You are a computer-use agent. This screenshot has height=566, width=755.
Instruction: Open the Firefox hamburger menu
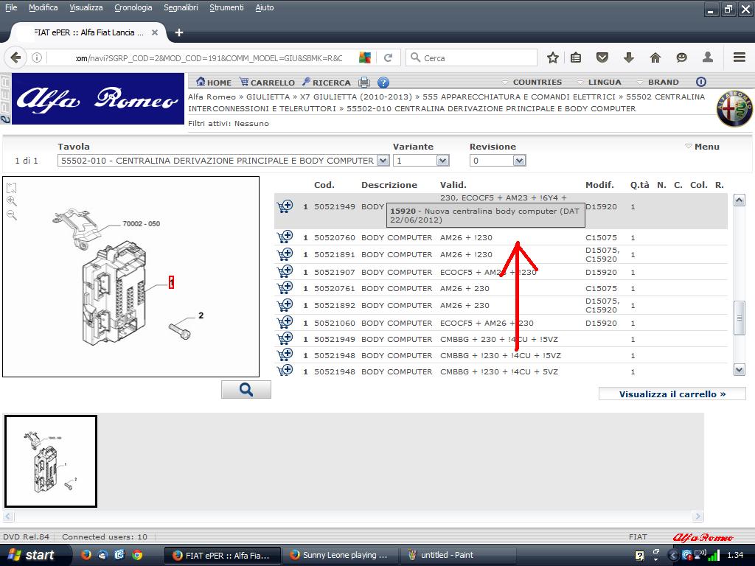coord(740,57)
